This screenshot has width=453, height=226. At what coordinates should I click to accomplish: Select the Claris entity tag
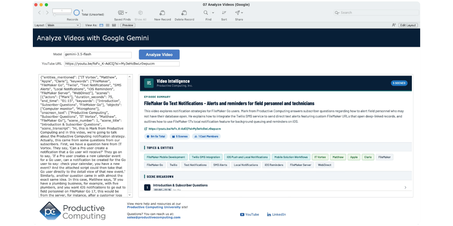coord(368,157)
